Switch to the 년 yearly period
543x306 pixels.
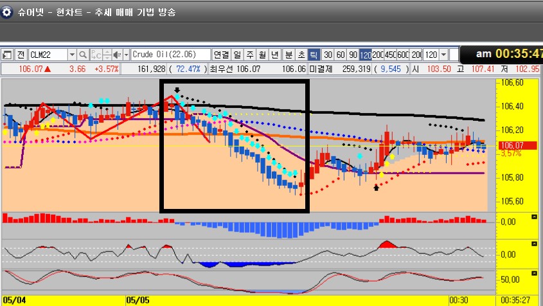click(x=275, y=55)
